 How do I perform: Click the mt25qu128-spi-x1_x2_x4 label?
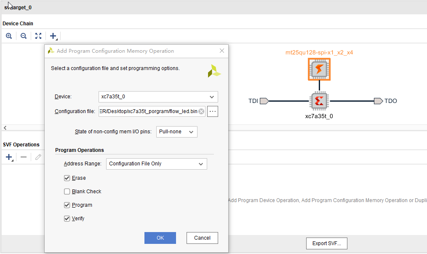click(x=319, y=52)
